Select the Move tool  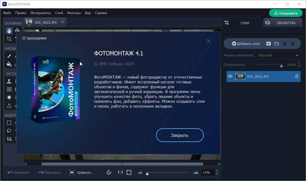[17, 30]
